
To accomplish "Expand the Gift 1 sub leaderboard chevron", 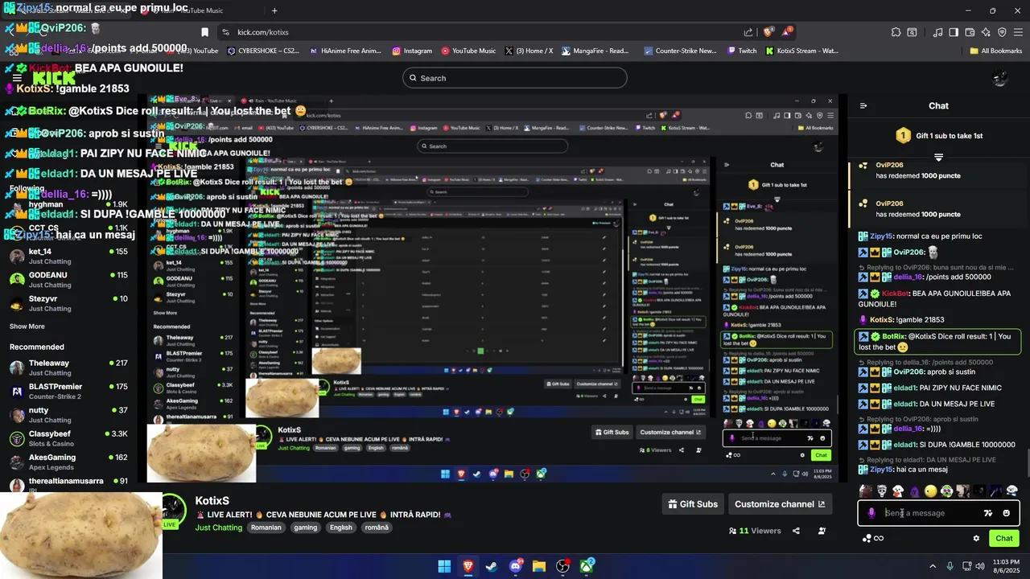I will [x=938, y=157].
